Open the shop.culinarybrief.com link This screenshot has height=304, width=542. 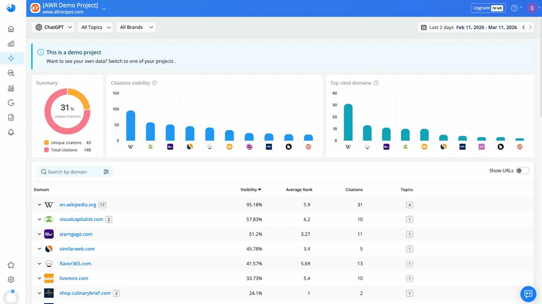coord(85,293)
